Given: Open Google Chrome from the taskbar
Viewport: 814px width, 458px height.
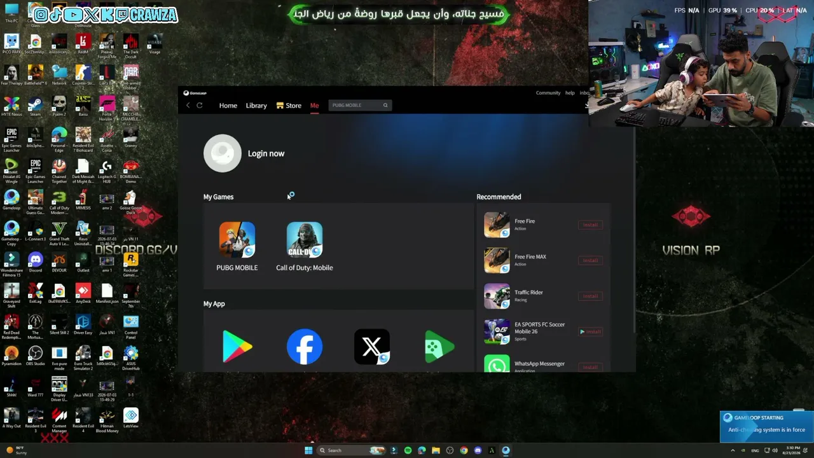Looking at the screenshot, I should pyautogui.click(x=464, y=450).
